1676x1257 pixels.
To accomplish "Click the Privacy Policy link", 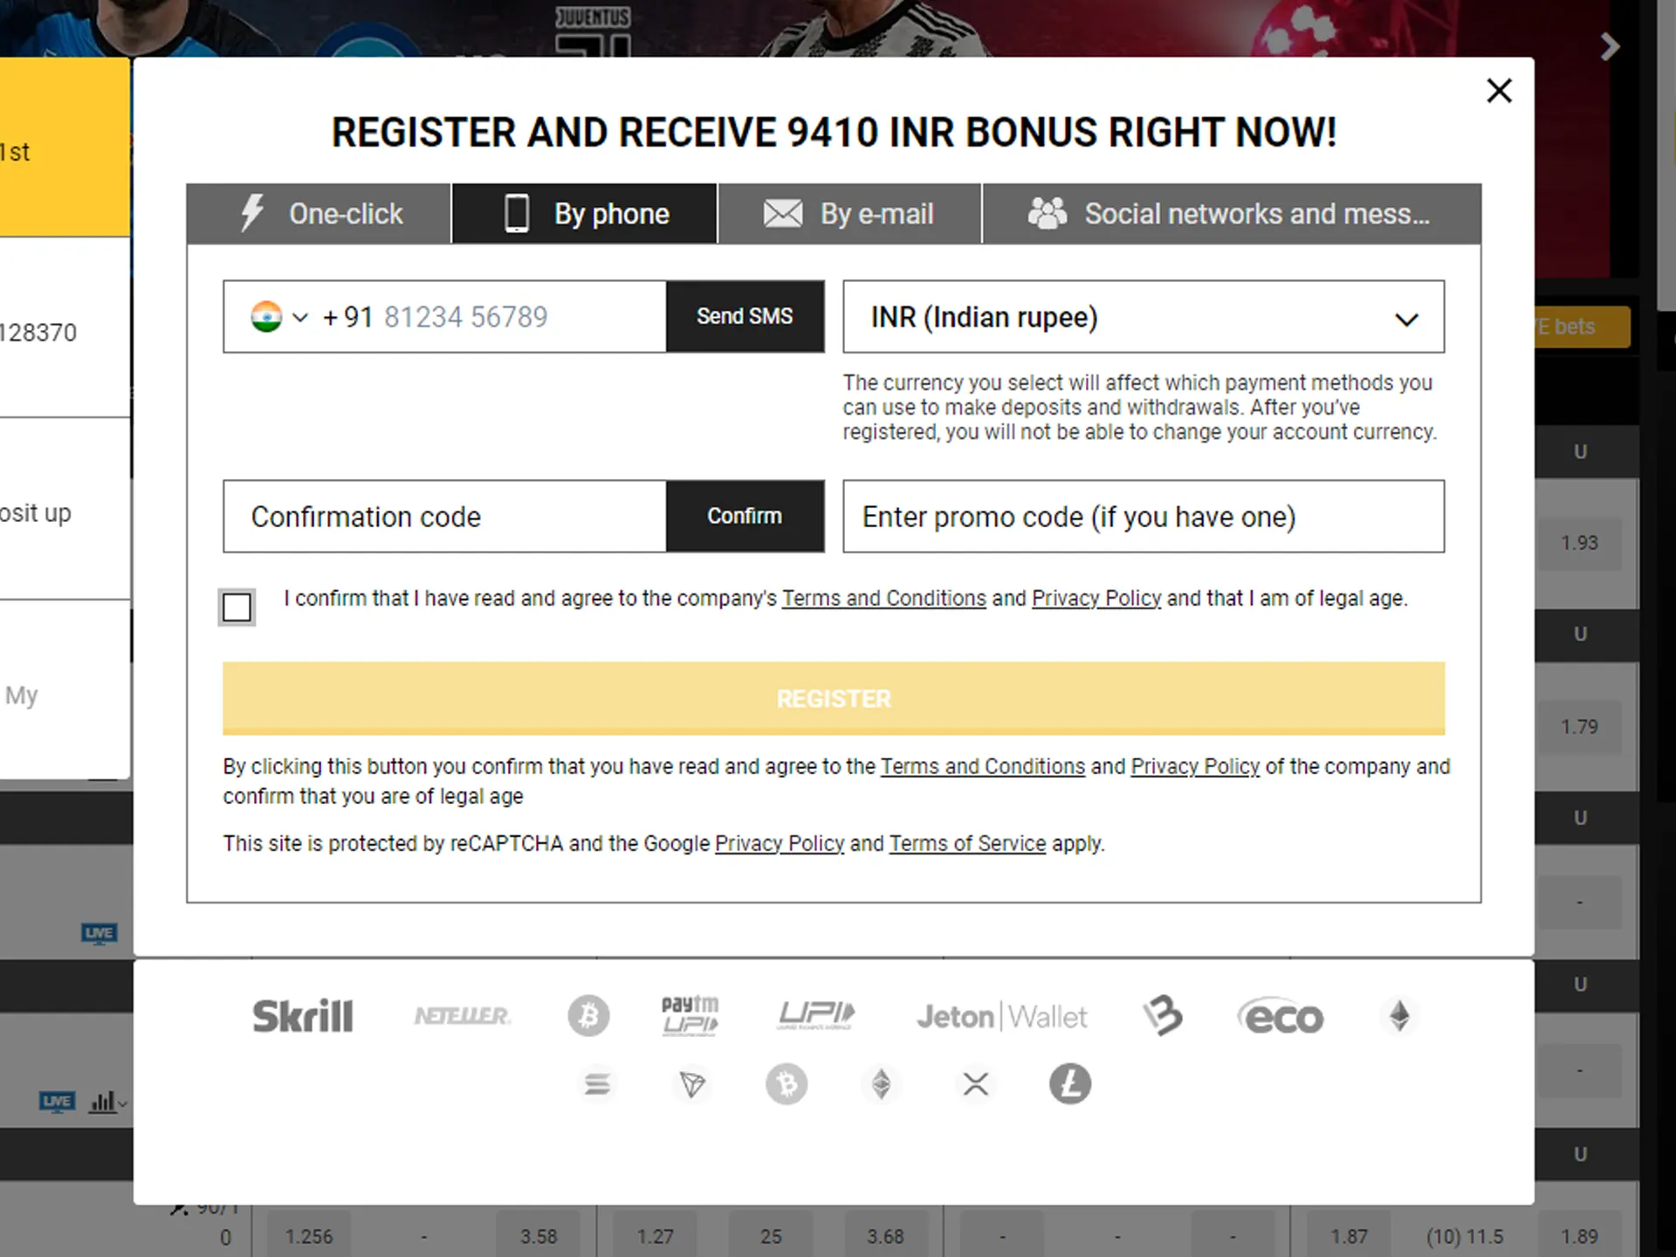I will (1096, 598).
